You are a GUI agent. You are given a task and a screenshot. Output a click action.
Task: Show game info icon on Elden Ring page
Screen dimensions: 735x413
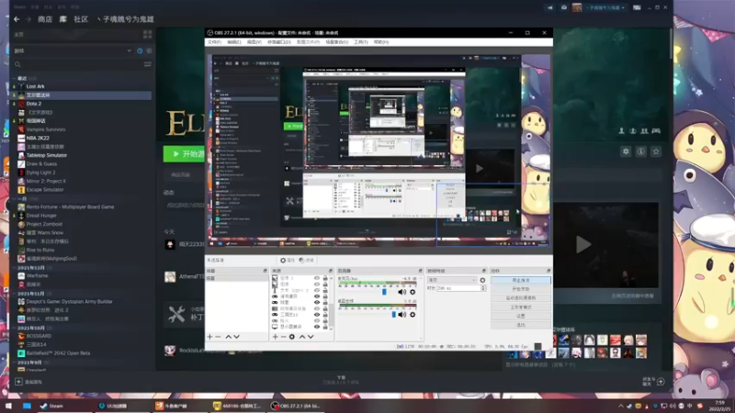point(640,151)
